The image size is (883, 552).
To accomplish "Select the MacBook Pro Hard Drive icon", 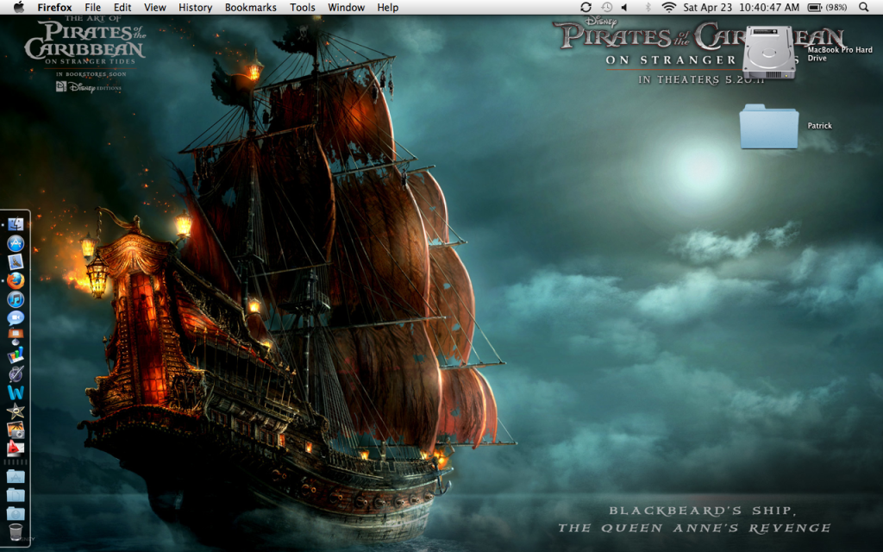I will [768, 53].
